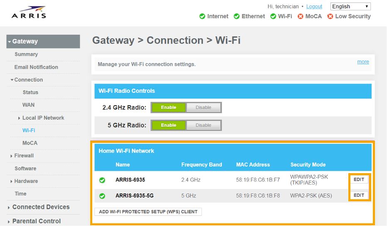Disable the 5 GHz Radio
Viewport: 387px width, 227px height.
click(203, 125)
